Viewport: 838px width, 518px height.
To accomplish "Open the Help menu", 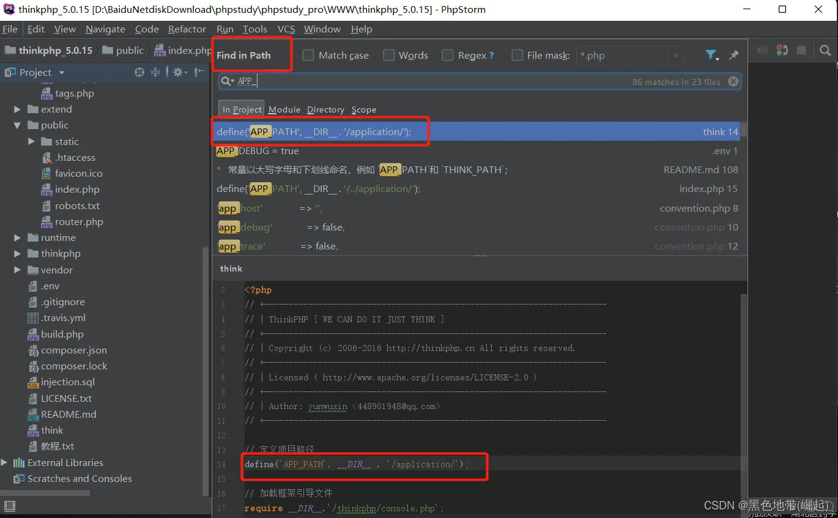I will pos(362,29).
